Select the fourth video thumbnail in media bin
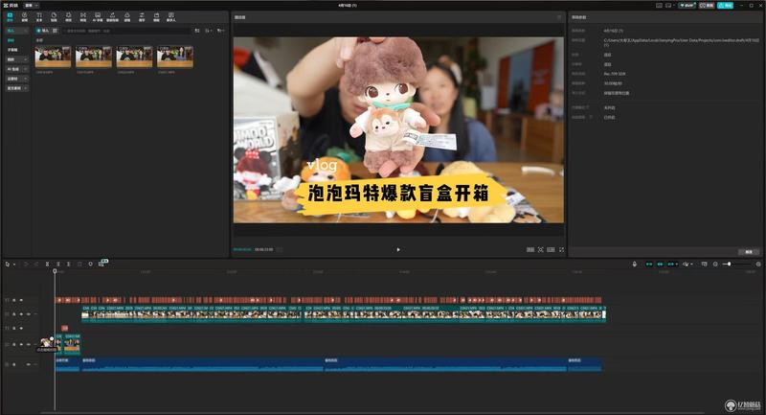This screenshot has height=415, width=766. pos(175,57)
